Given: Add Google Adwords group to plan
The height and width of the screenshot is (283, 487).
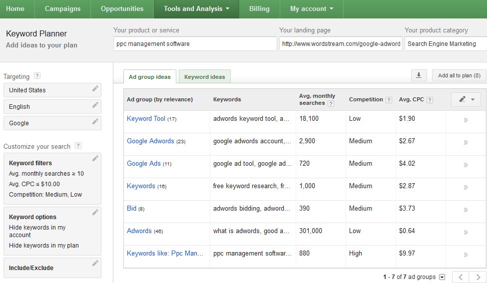Looking at the screenshot, I should [466, 142].
